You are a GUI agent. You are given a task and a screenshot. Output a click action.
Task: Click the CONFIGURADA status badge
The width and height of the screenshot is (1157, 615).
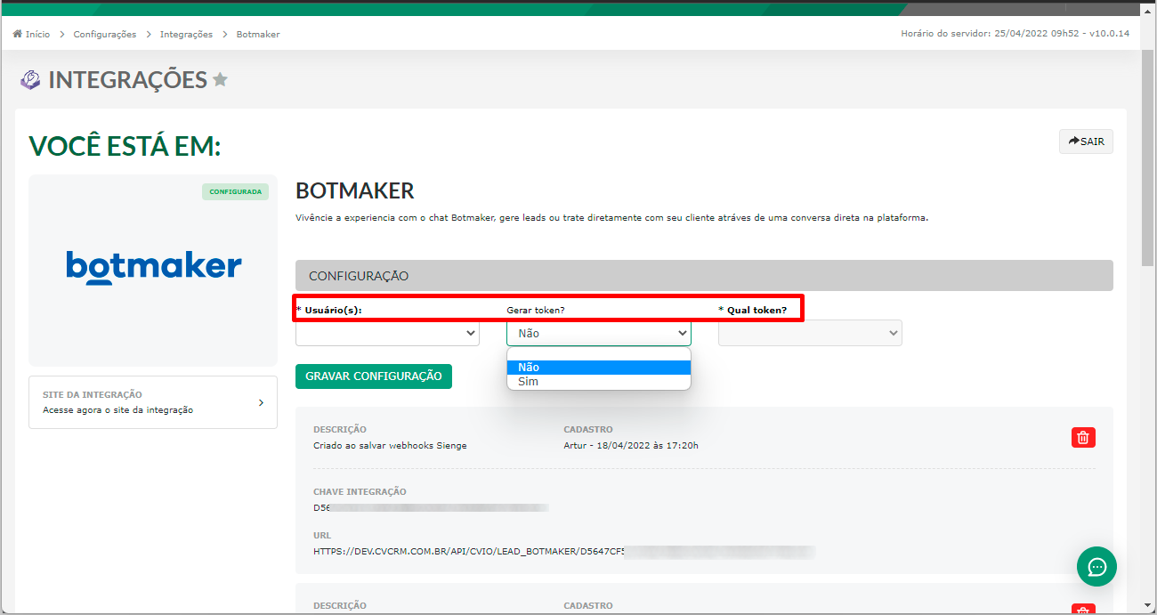[x=235, y=191]
